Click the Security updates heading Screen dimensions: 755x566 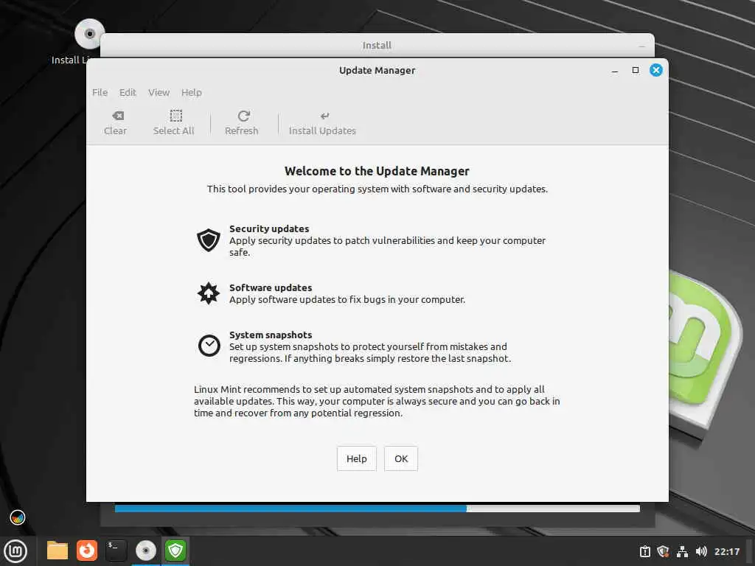(x=269, y=228)
